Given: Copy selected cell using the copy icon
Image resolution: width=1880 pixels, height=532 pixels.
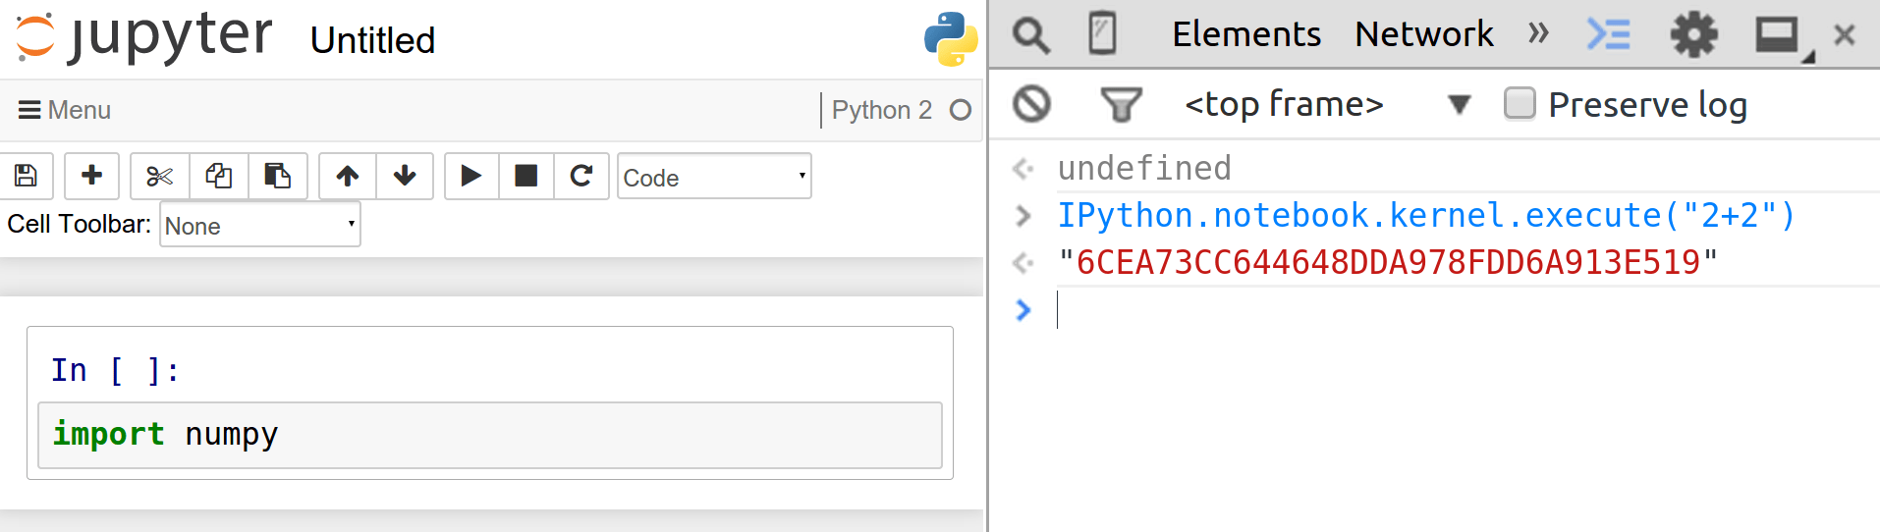Looking at the screenshot, I should coord(218,177).
